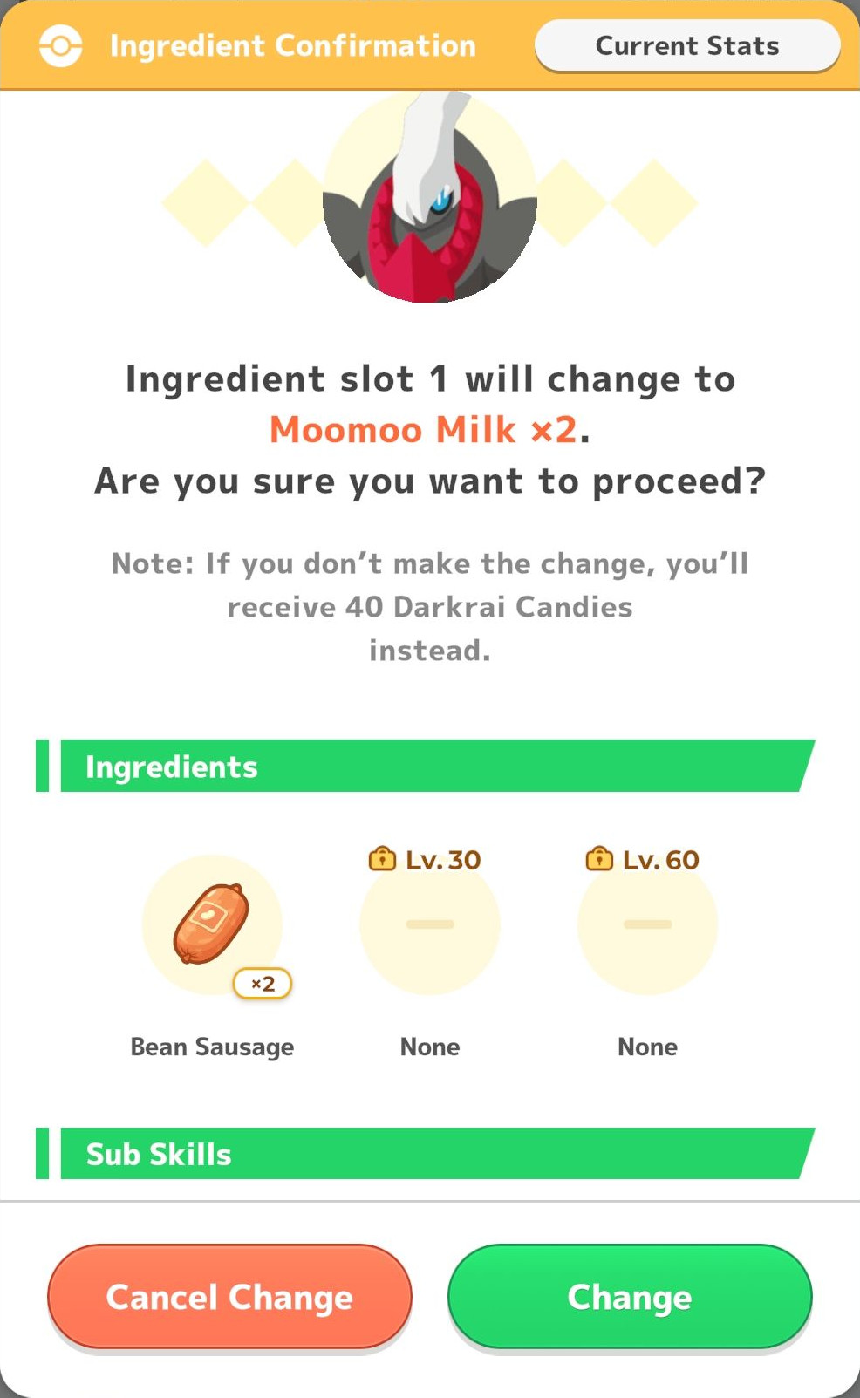Click the "Lv. 60" level text
Screen dimensions: 860x1398
point(660,860)
